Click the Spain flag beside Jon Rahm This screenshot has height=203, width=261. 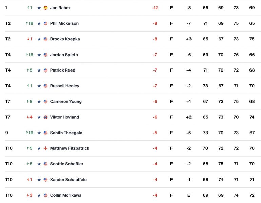pyautogui.click(x=45, y=8)
